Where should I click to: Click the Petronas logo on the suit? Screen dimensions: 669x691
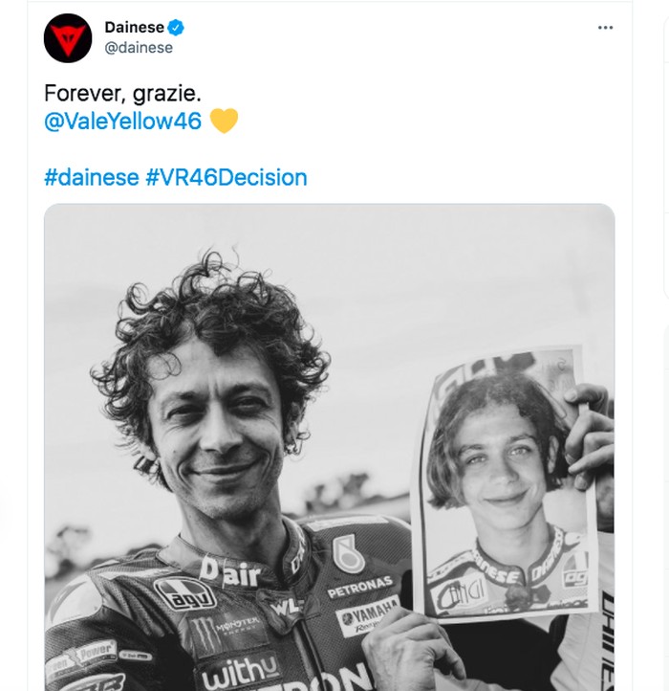coord(359,585)
